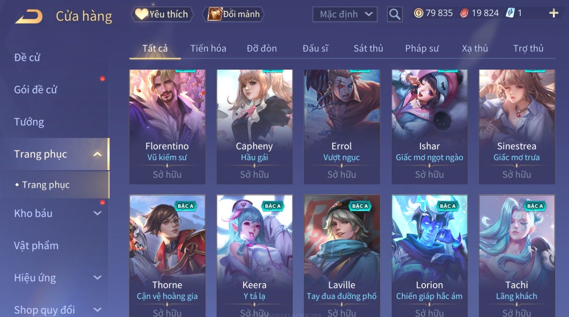Click the golden back arrow icon
This screenshot has width=569, height=317.
tap(29, 17)
